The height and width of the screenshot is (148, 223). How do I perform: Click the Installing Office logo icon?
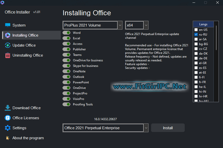click(8, 35)
